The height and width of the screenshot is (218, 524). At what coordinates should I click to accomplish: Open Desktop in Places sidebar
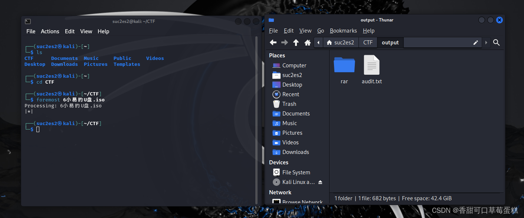[292, 85]
